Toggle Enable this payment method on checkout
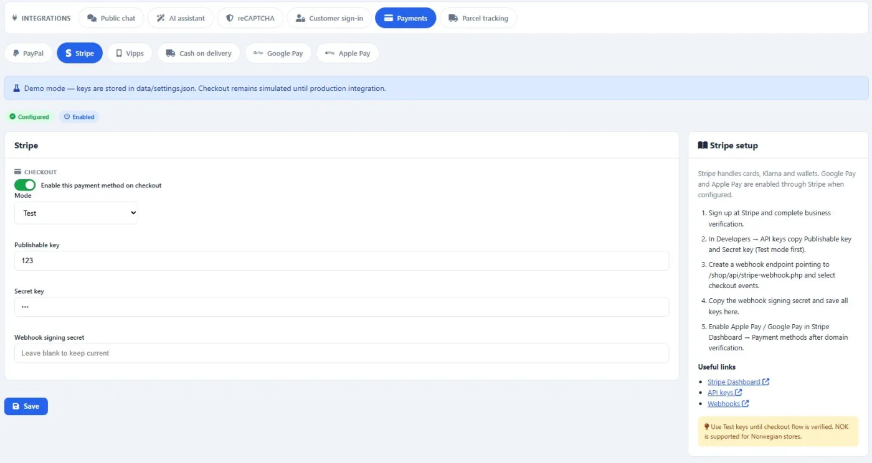The height and width of the screenshot is (463, 872). 25,185
